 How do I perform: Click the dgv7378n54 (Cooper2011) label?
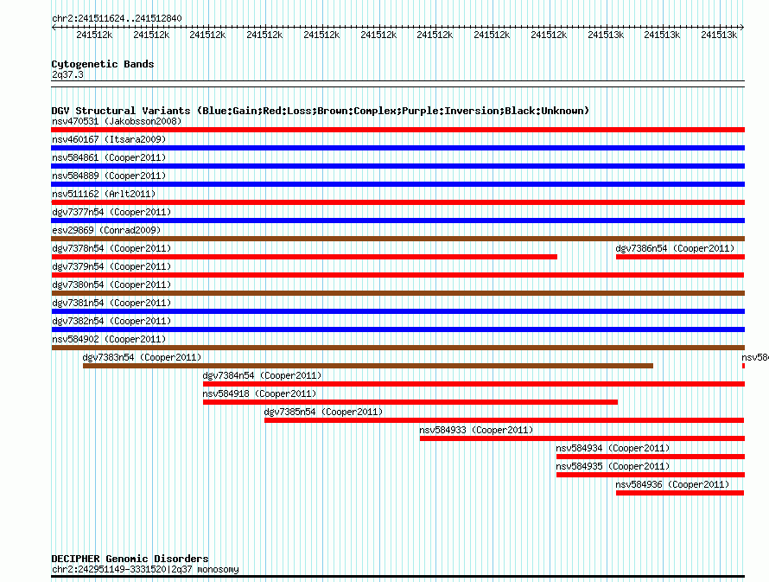coord(111,248)
